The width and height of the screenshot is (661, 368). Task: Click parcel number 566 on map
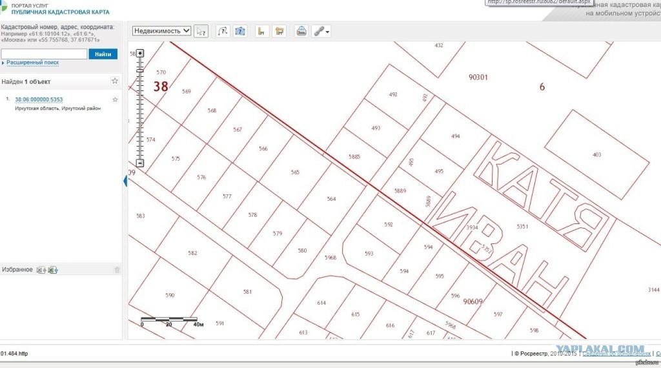click(x=263, y=148)
